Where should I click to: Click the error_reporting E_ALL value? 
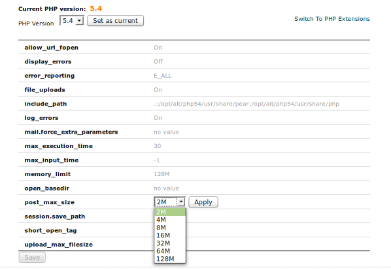163,76
